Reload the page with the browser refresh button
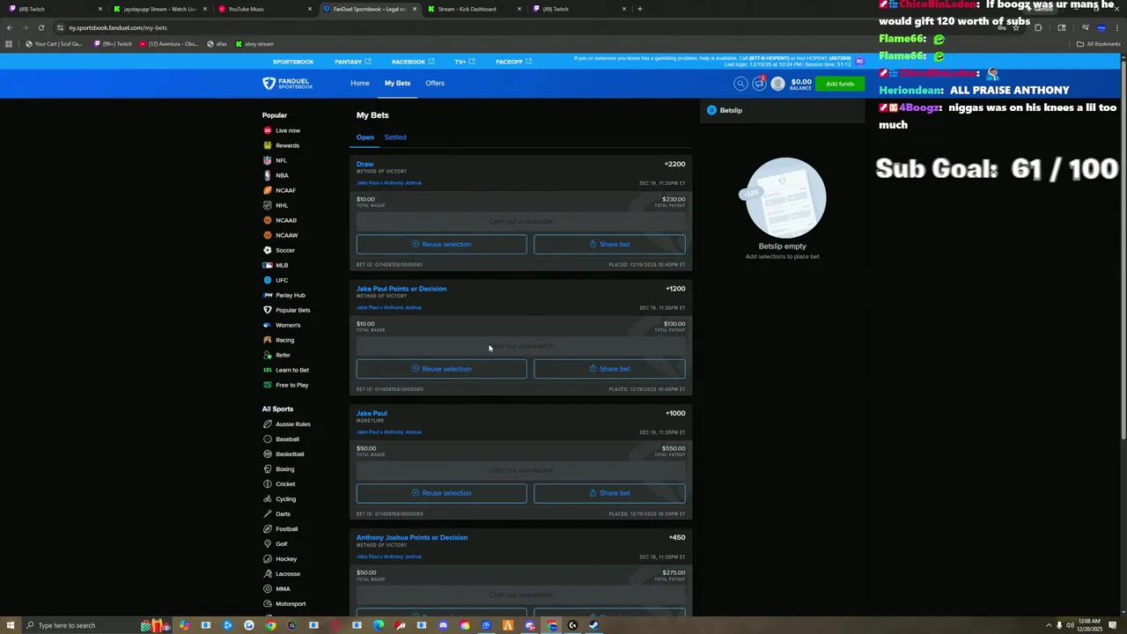The width and height of the screenshot is (1127, 634). [x=41, y=27]
